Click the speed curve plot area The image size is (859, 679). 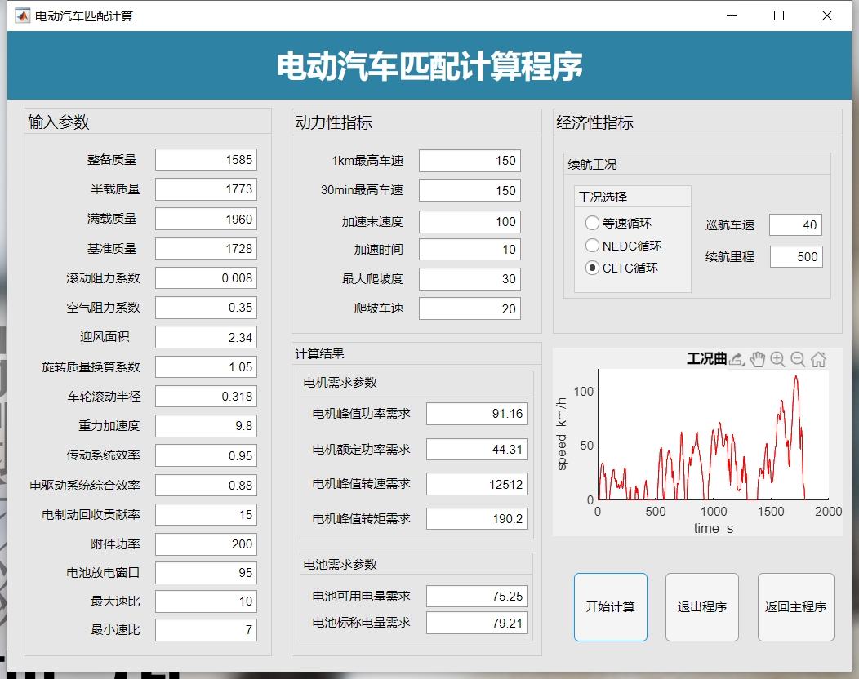713,434
